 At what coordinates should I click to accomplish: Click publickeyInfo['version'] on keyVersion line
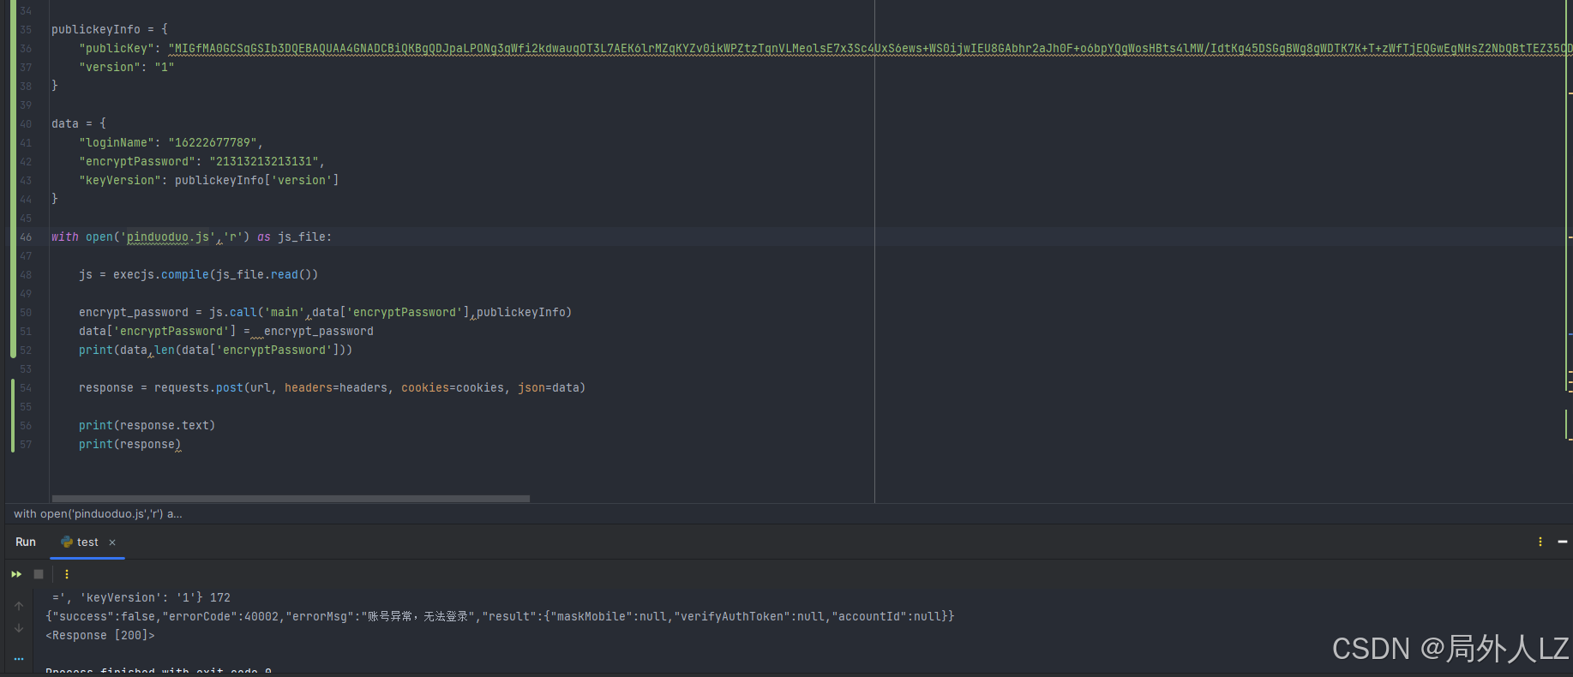pos(257,181)
